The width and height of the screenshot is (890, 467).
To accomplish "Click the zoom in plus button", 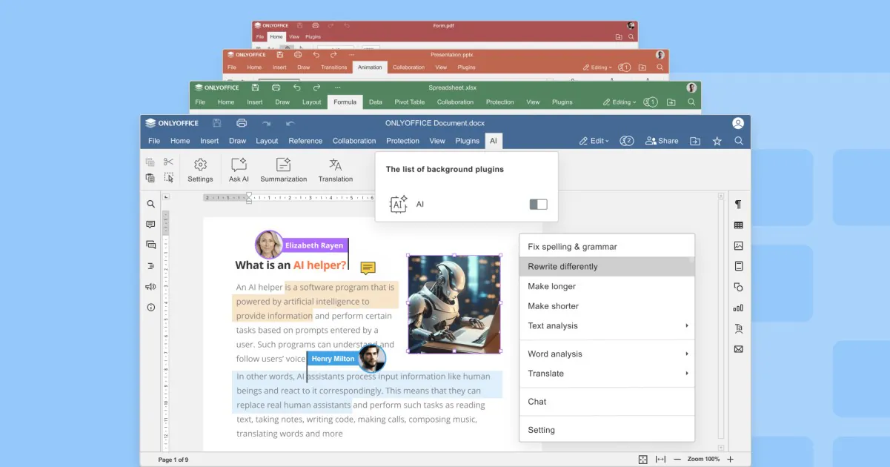I will click(x=730, y=460).
